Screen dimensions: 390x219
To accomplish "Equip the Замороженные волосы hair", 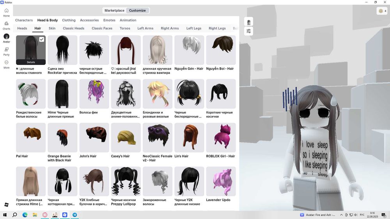I will pyautogui.click(x=158, y=181).
